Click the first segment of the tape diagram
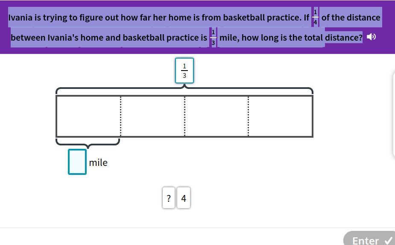This screenshot has height=245, width=395. click(88, 116)
